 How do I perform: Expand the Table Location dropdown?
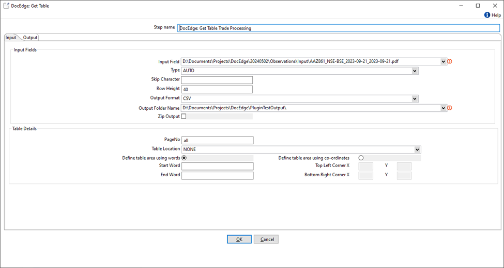tap(417, 149)
